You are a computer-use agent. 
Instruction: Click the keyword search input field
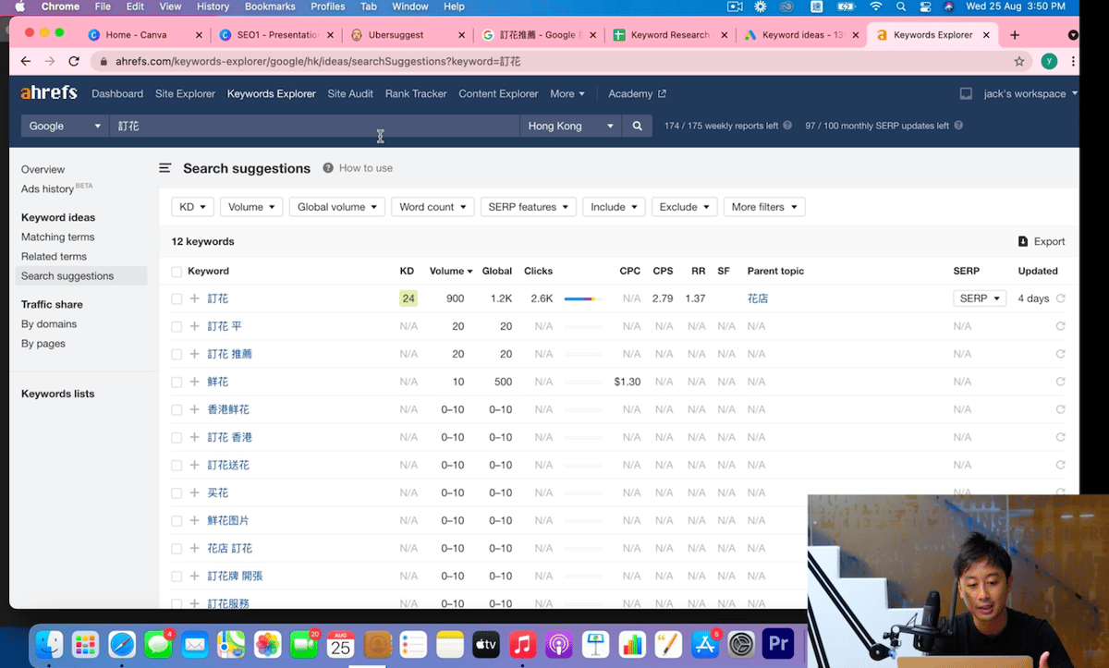pyautogui.click(x=314, y=126)
